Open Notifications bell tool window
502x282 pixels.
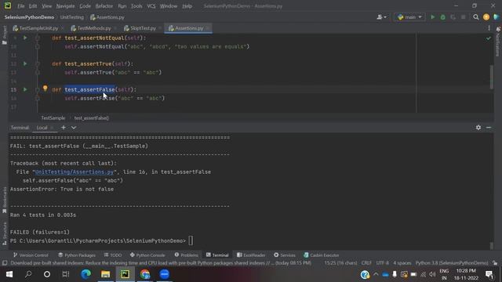click(498, 41)
